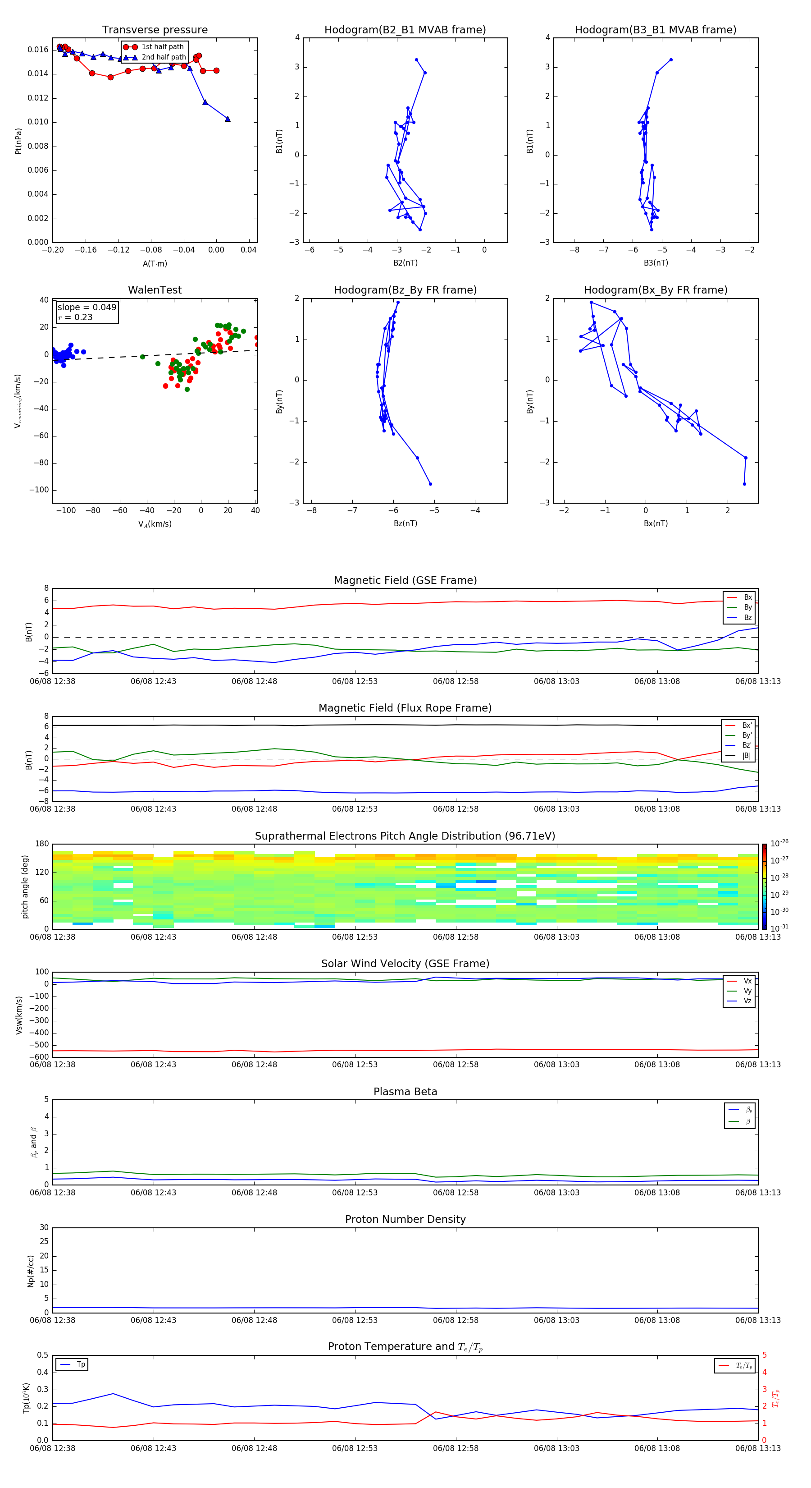Select "Vz" in the solar wind legend
Image resolution: width=811 pixels, height=1488 pixels.
click(739, 1001)
